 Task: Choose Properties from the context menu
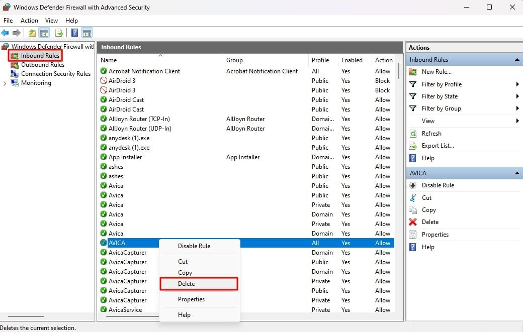point(200,299)
